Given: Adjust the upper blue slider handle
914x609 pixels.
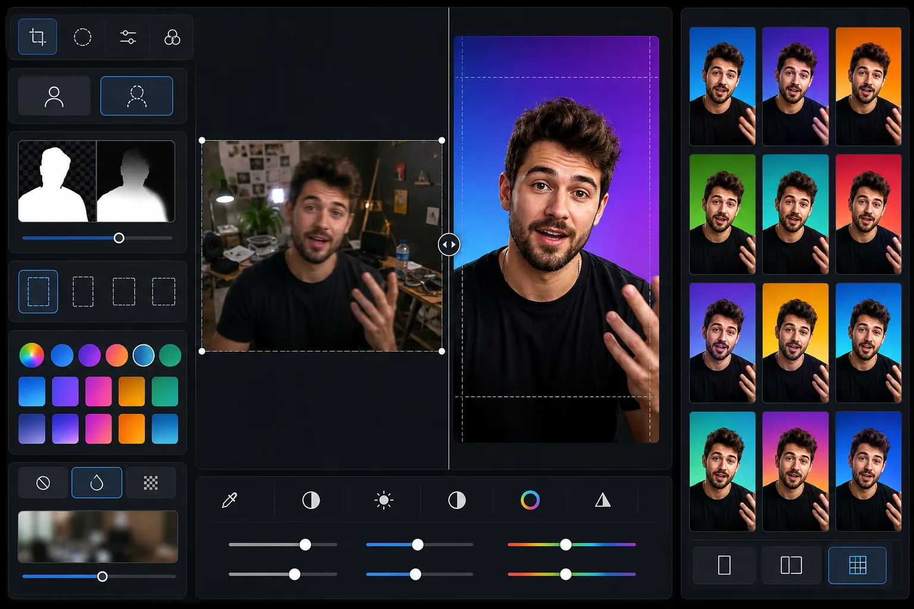Looking at the screenshot, I should (418, 544).
